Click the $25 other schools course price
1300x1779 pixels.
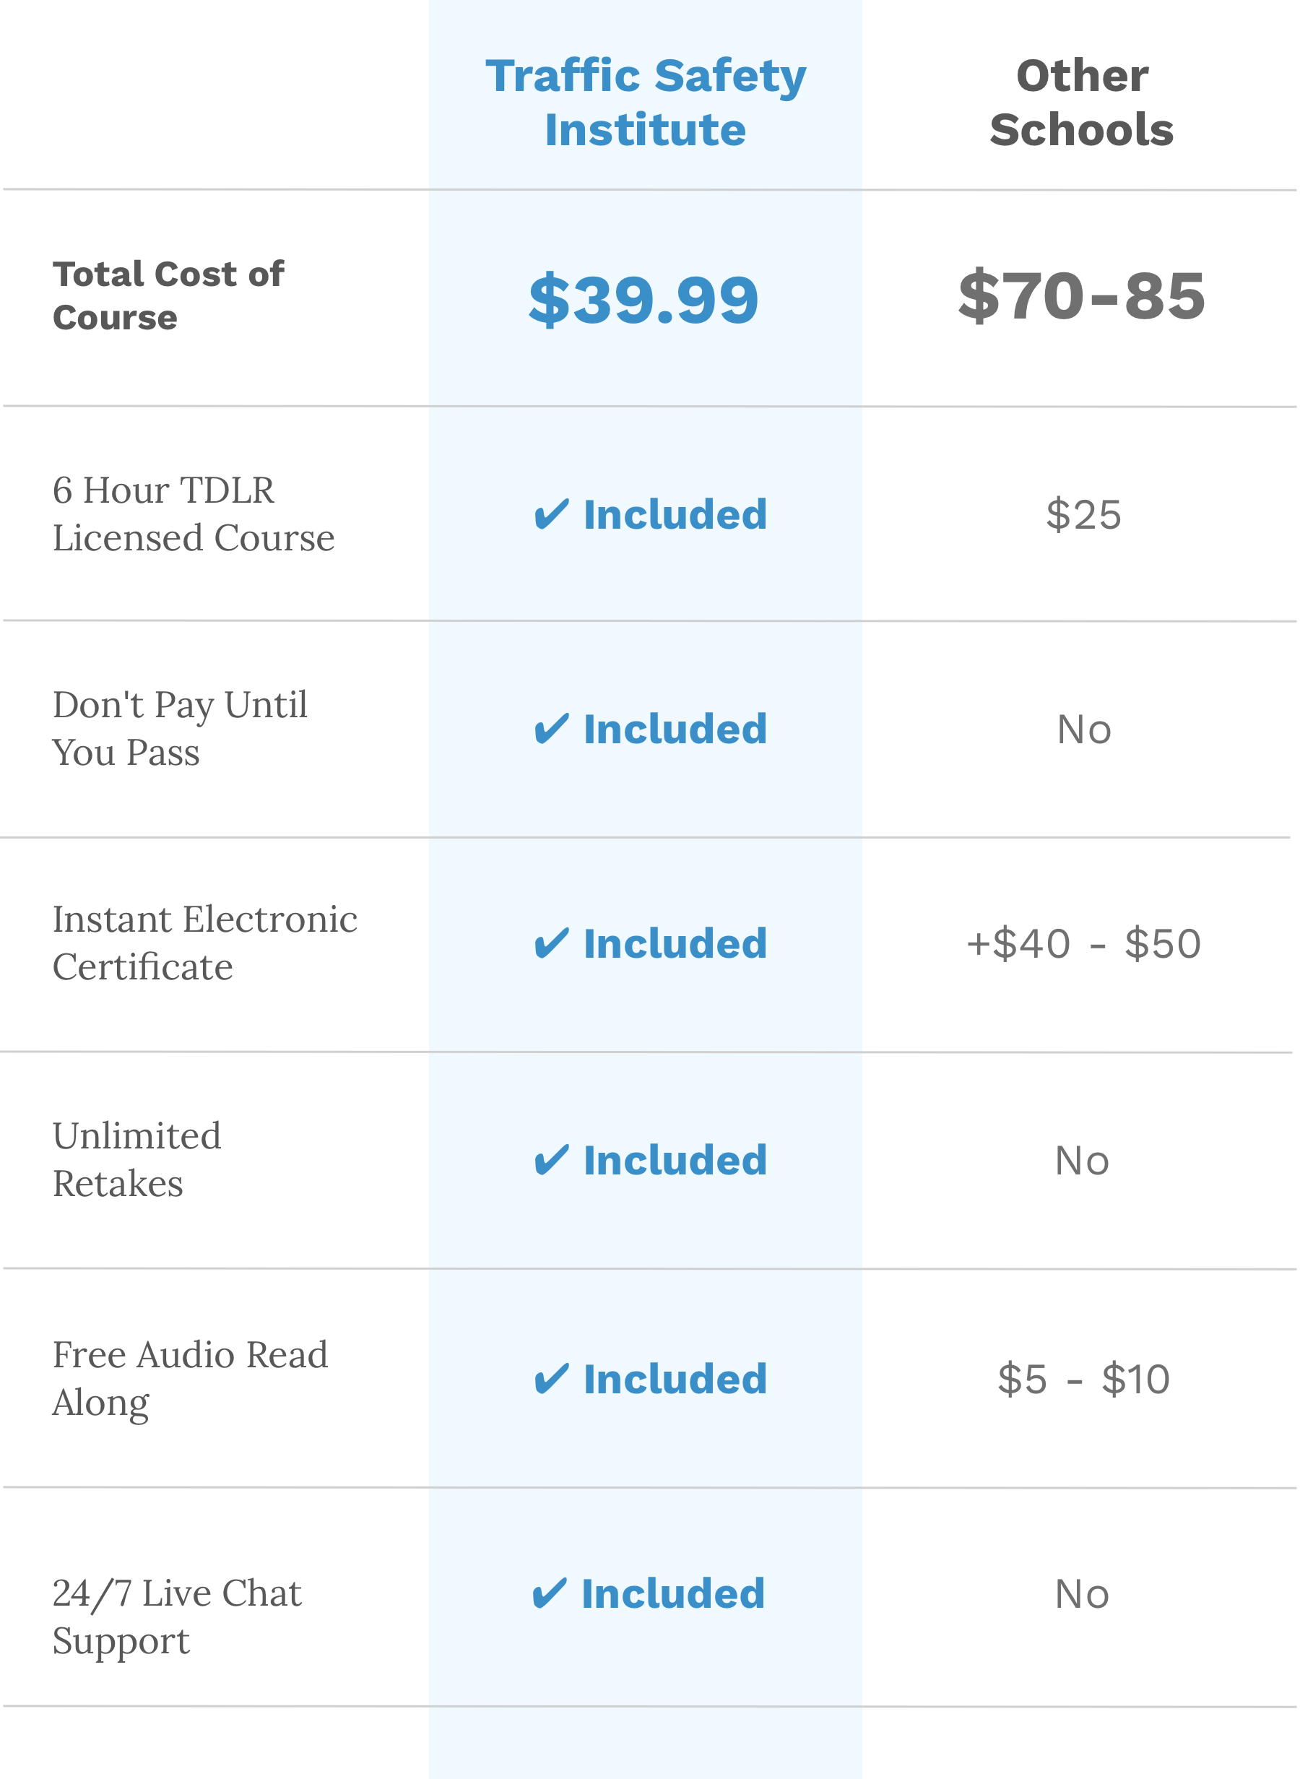1083,516
